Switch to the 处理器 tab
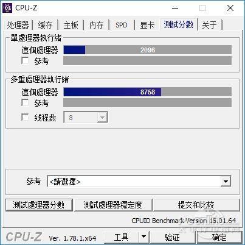The height and width of the screenshot is (245, 245). [18, 25]
